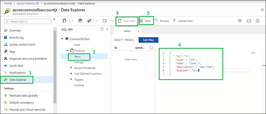
Task: Click the id column header
Action: click(x=115, y=48)
